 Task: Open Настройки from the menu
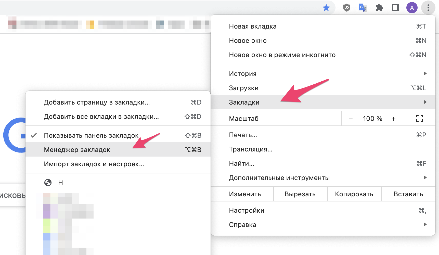click(323, 210)
